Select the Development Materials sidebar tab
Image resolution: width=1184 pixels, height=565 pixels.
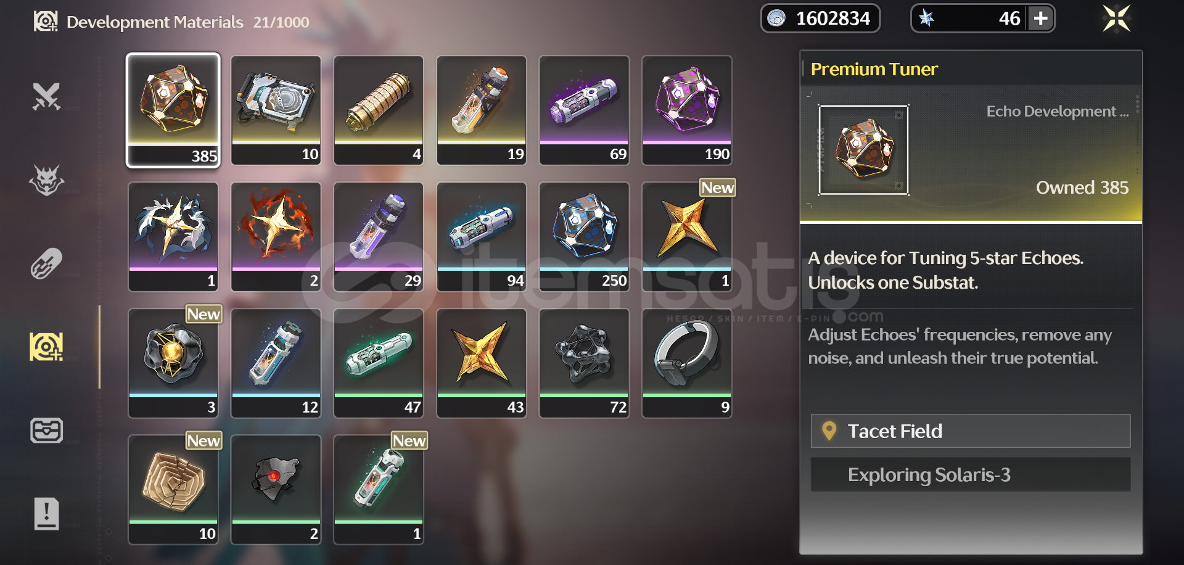(47, 347)
